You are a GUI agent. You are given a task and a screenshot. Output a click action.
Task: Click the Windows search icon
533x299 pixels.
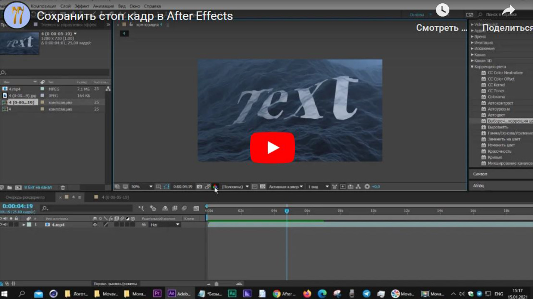coord(22,294)
